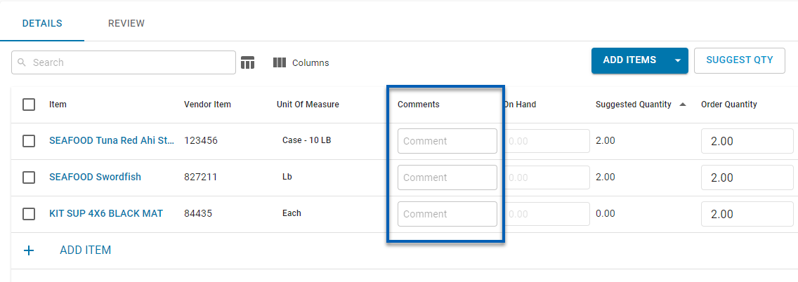Select vendor item number 84435
Screen dimensions: 798x282
point(198,214)
